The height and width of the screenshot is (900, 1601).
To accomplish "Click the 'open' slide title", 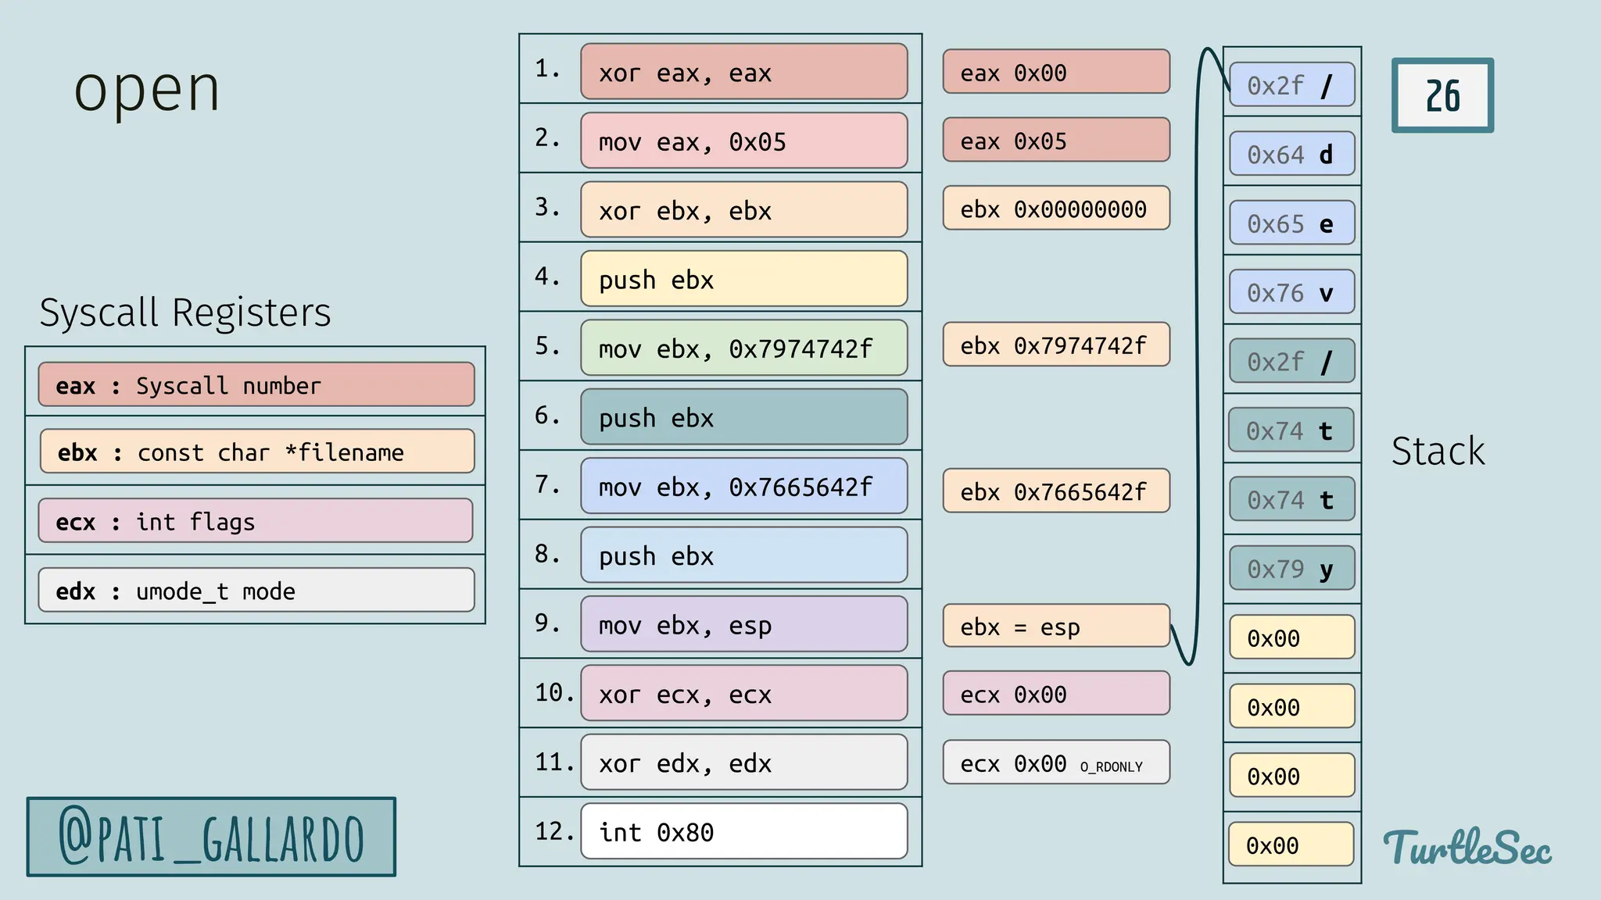I will [147, 89].
